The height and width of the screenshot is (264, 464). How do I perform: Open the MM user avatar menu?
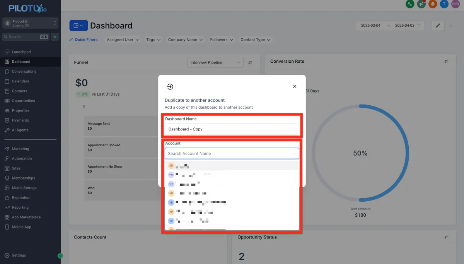[x=455, y=4]
